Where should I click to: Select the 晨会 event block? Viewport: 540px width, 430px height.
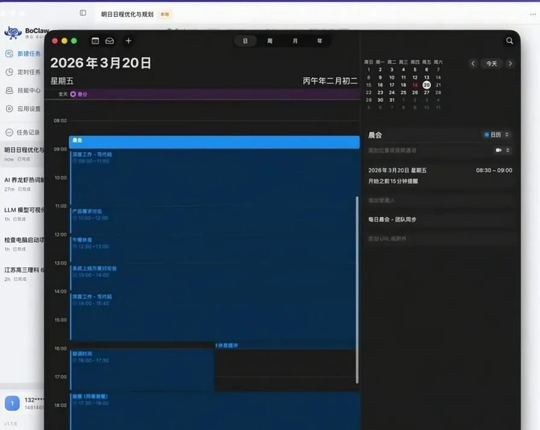tap(214, 141)
